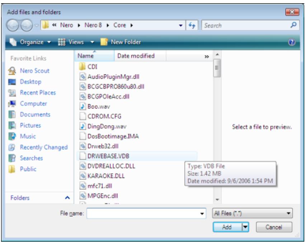Open the All Files type filter dropdown
The height and width of the screenshot is (242, 305).
coord(253,213)
